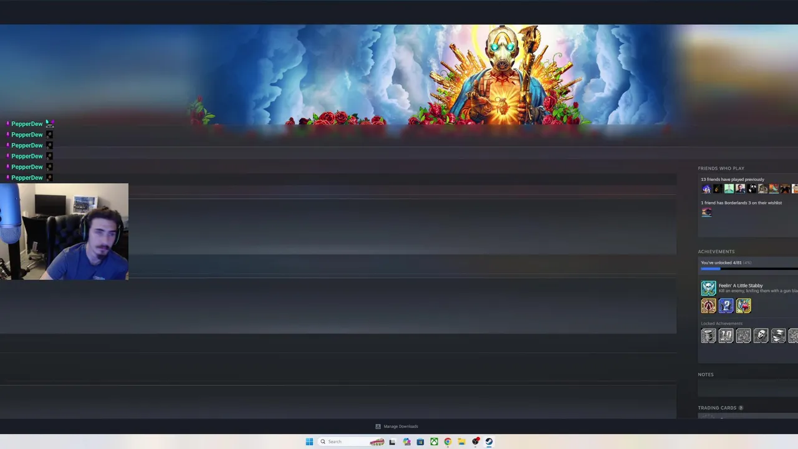Viewport: 798px width, 449px height.
Task: Open Microsoft Store from the taskbar
Action: point(420,442)
